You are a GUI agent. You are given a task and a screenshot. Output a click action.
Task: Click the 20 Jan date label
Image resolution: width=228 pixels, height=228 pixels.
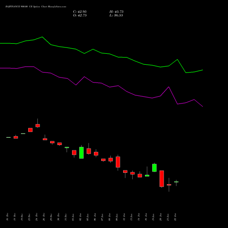[161, 217]
